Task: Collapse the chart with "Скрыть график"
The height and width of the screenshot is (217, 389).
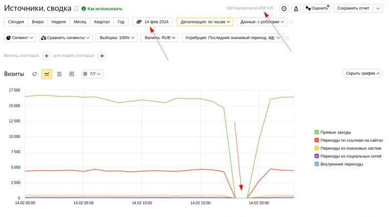Action: (362, 73)
